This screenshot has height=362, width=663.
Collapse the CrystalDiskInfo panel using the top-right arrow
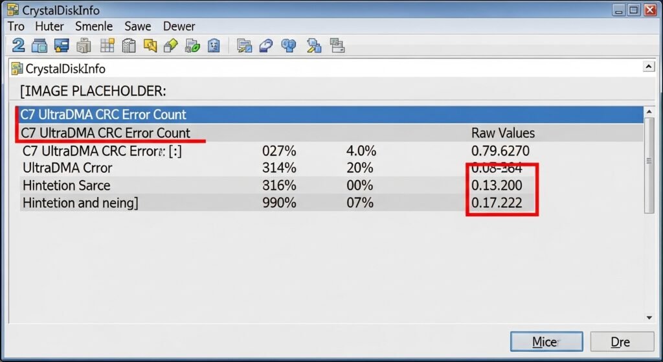coord(648,67)
